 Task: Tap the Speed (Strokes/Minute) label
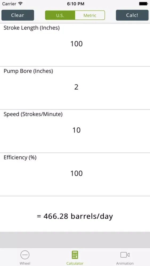point(33,114)
